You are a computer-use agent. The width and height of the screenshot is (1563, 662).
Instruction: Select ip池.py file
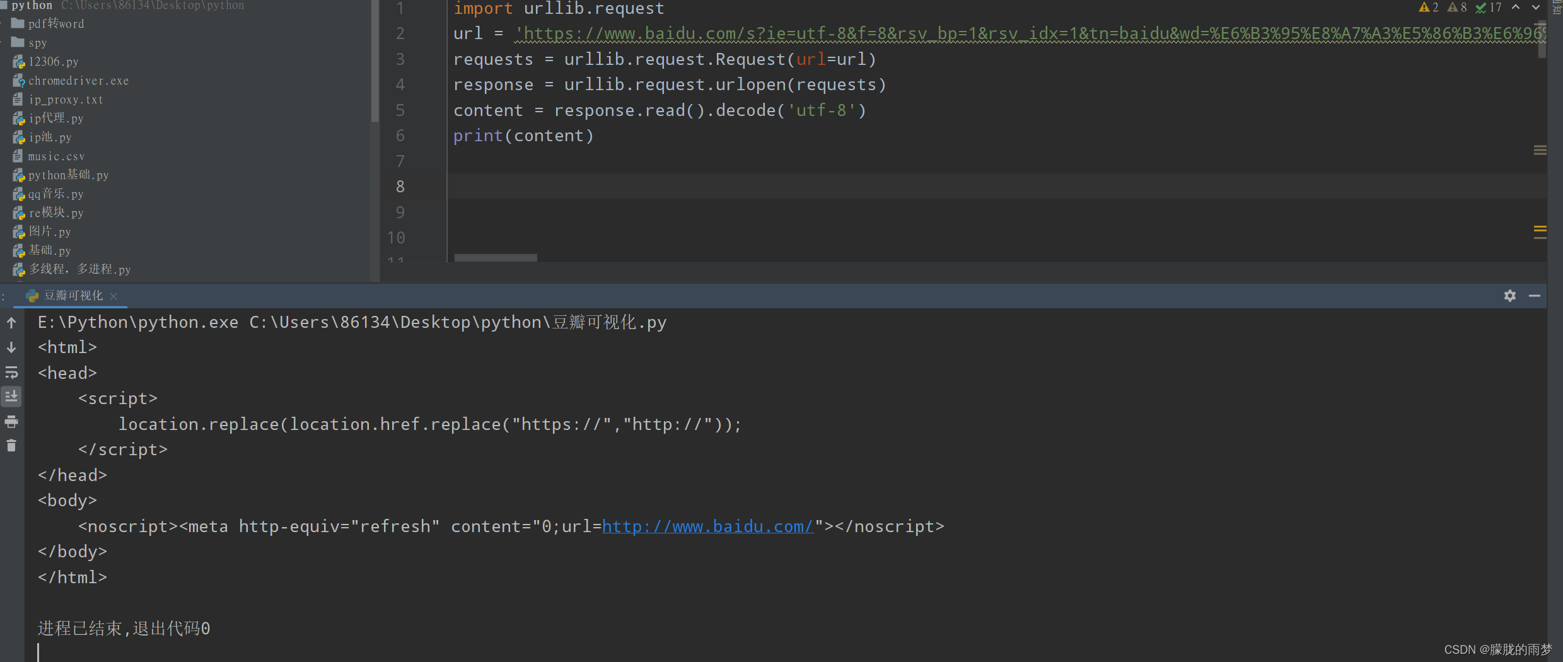click(42, 137)
